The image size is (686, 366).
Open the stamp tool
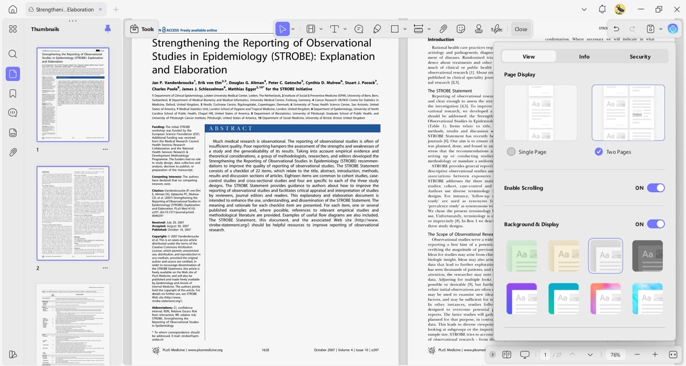479,29
